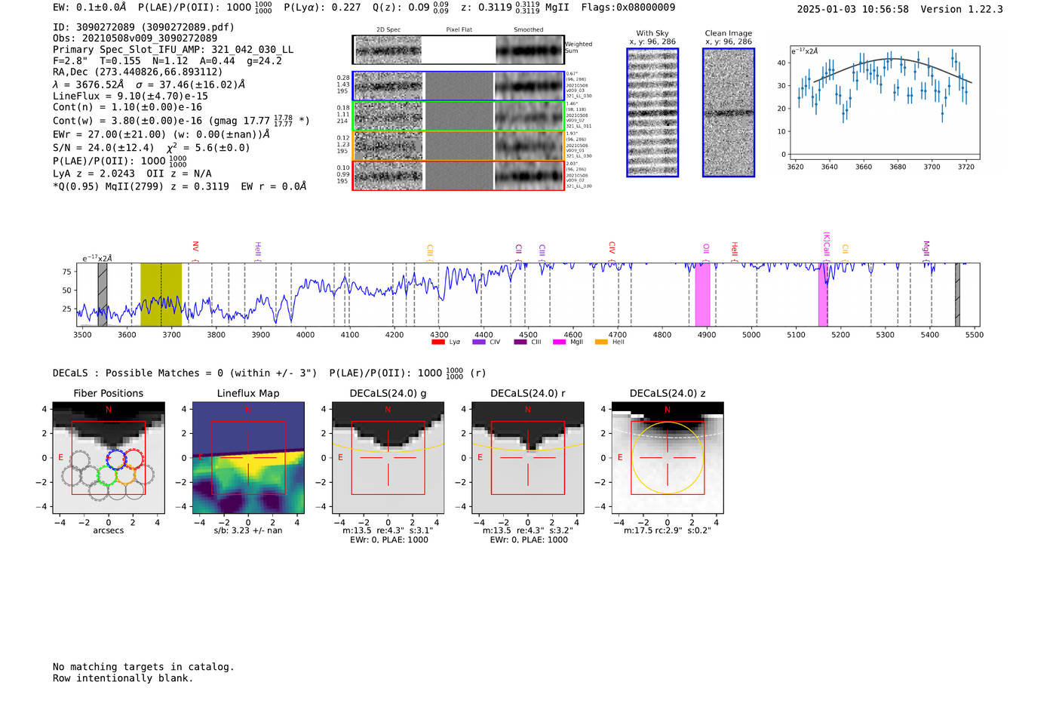Open the 'Clean Image' cutout
The image size is (1056, 719).
729,112
